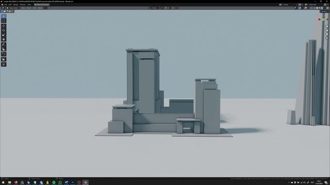Open the Edit menu
The height and width of the screenshot is (185, 330).
point(10,5)
